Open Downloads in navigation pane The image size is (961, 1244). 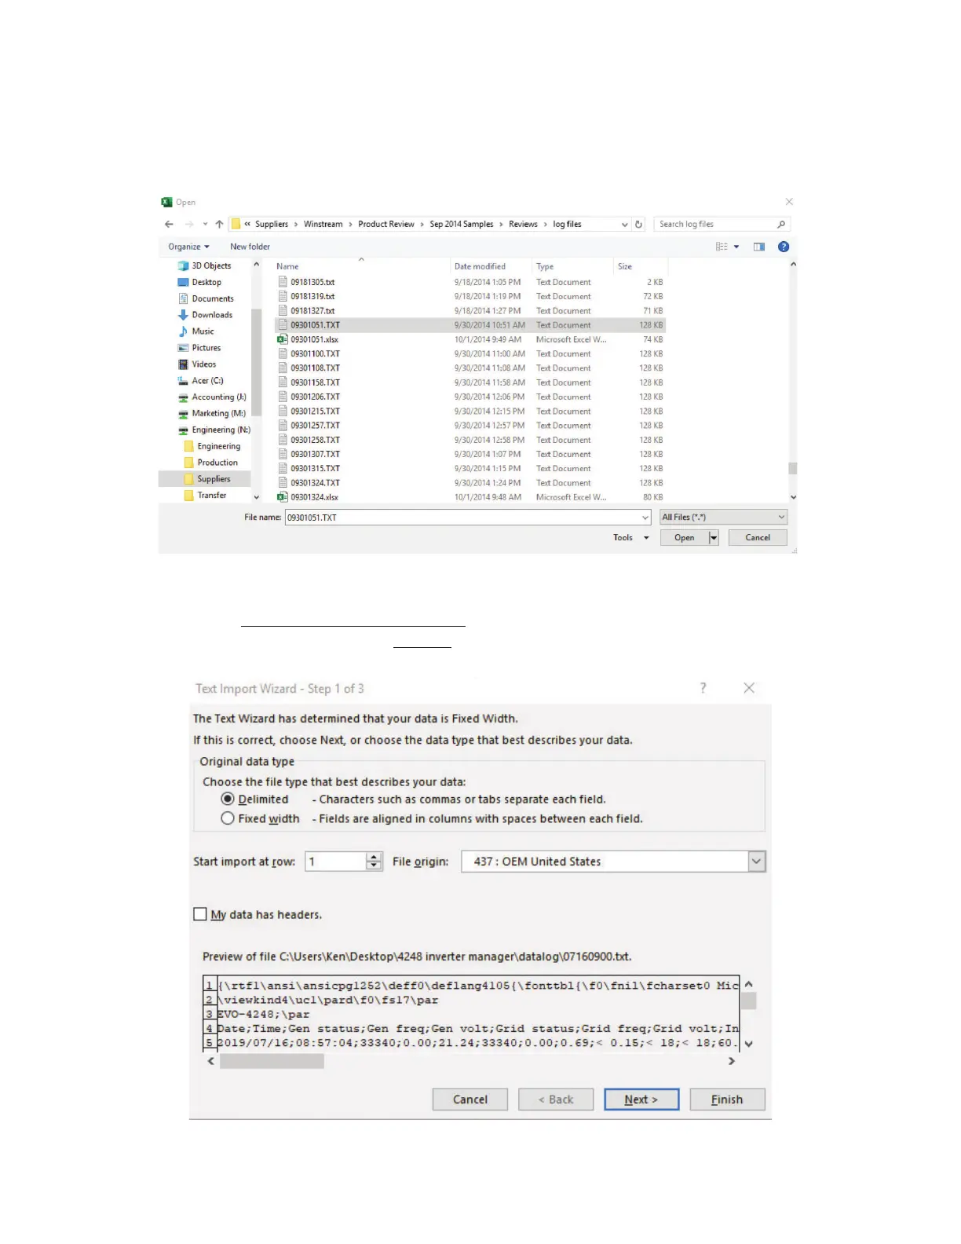[x=205, y=315]
